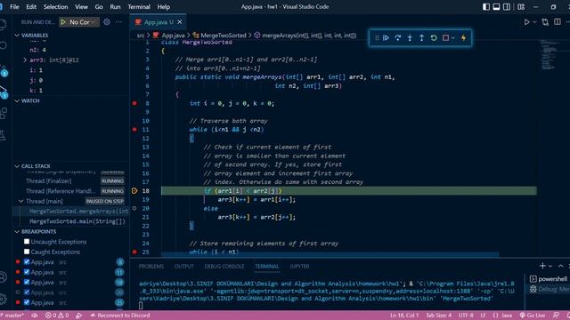
Task: Uncheck the App.java line 8 breakpoint
Action: [27, 261]
